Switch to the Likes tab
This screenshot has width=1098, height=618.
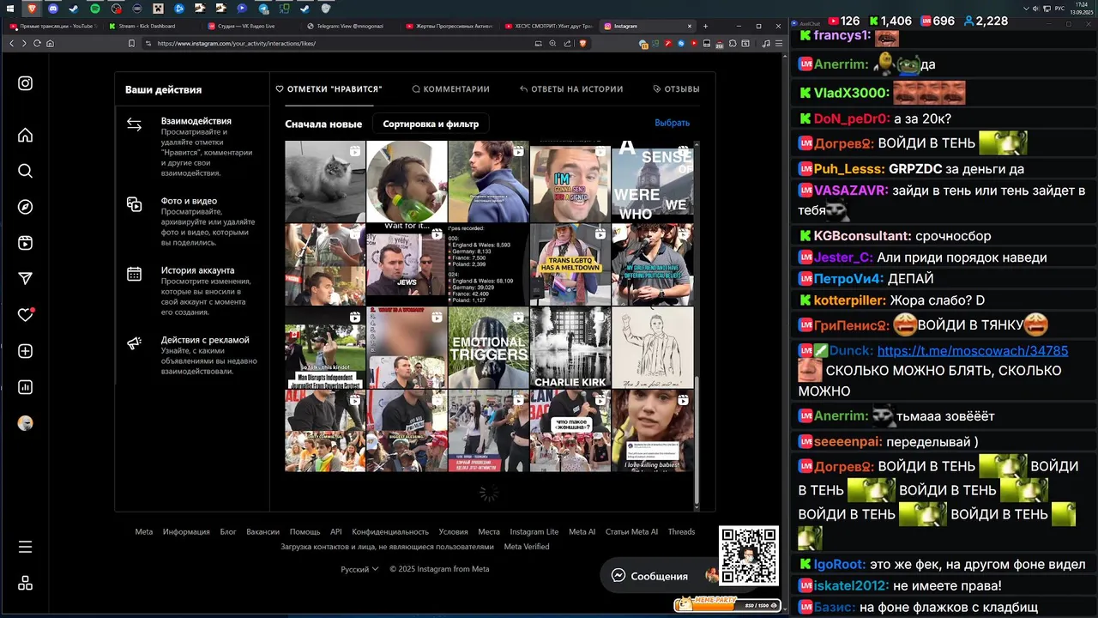tap(329, 88)
